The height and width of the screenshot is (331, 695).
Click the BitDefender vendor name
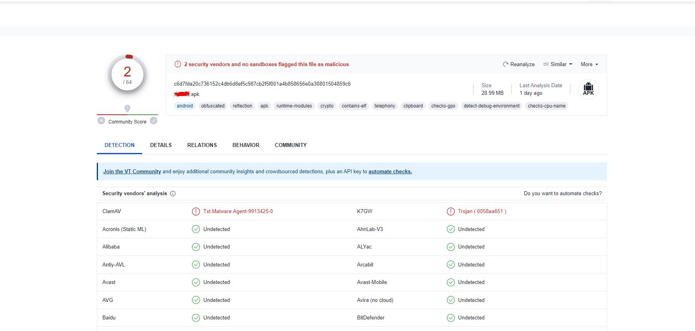click(372, 317)
